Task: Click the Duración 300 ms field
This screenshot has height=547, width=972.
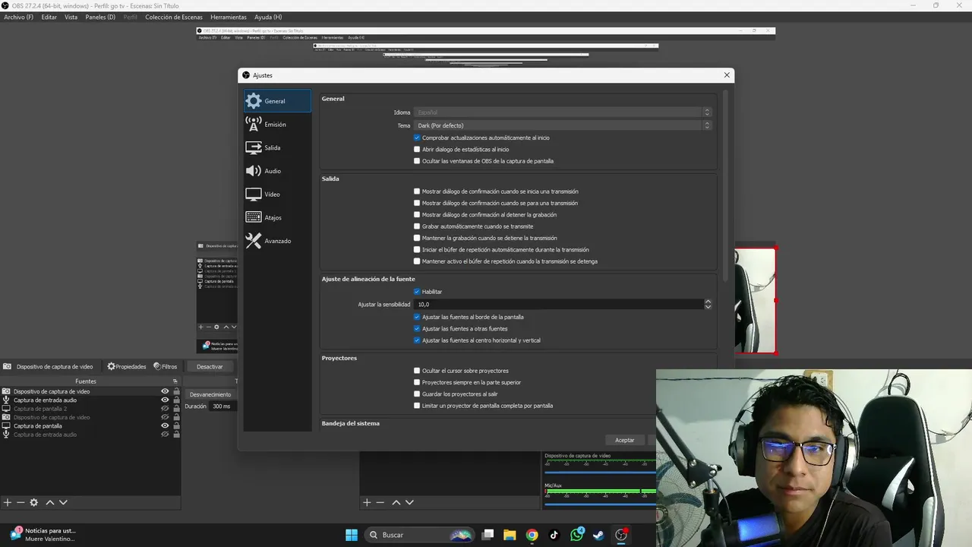Action: (x=222, y=406)
